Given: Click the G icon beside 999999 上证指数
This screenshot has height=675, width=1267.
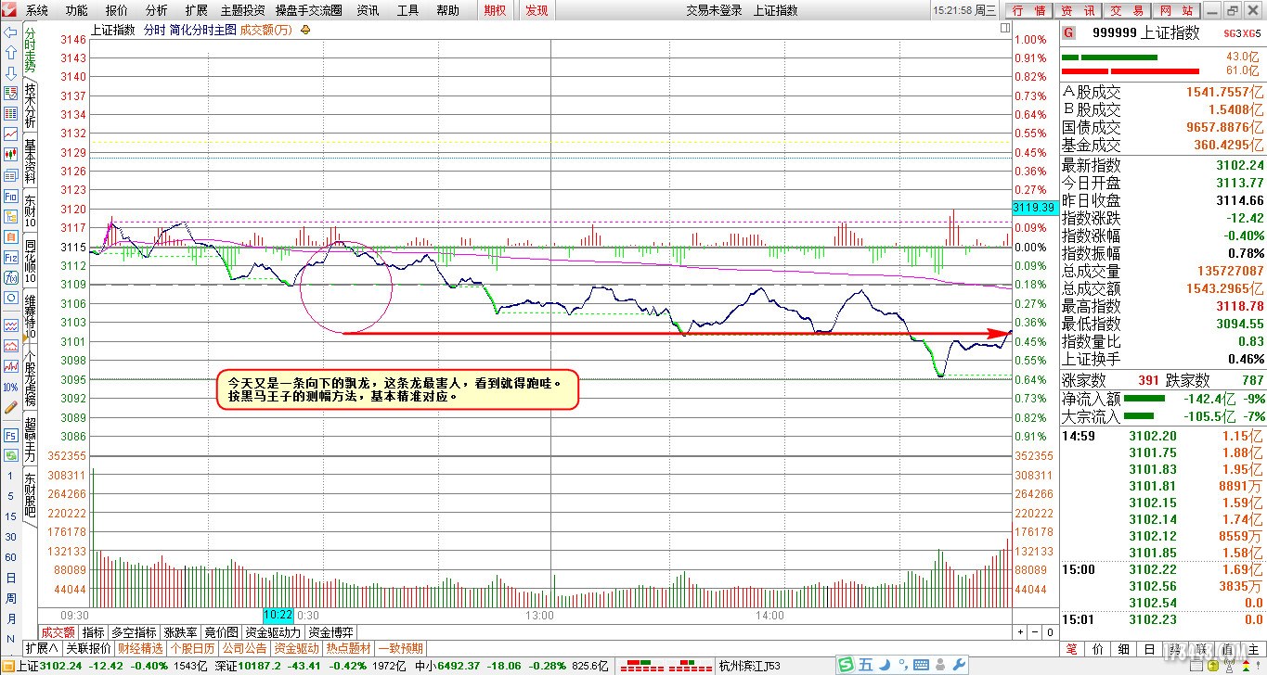Looking at the screenshot, I should [1069, 32].
